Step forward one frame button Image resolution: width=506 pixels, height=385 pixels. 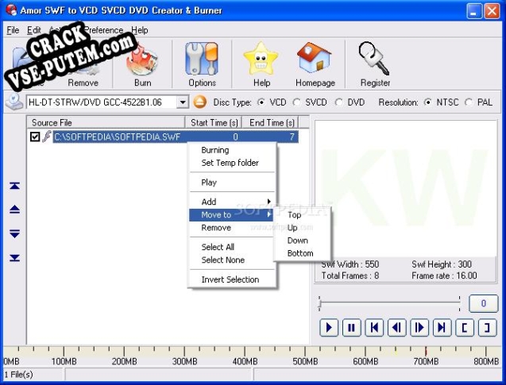(419, 328)
